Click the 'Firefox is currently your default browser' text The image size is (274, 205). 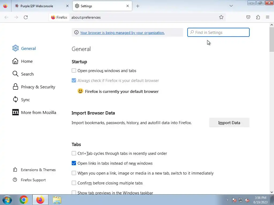(122, 92)
